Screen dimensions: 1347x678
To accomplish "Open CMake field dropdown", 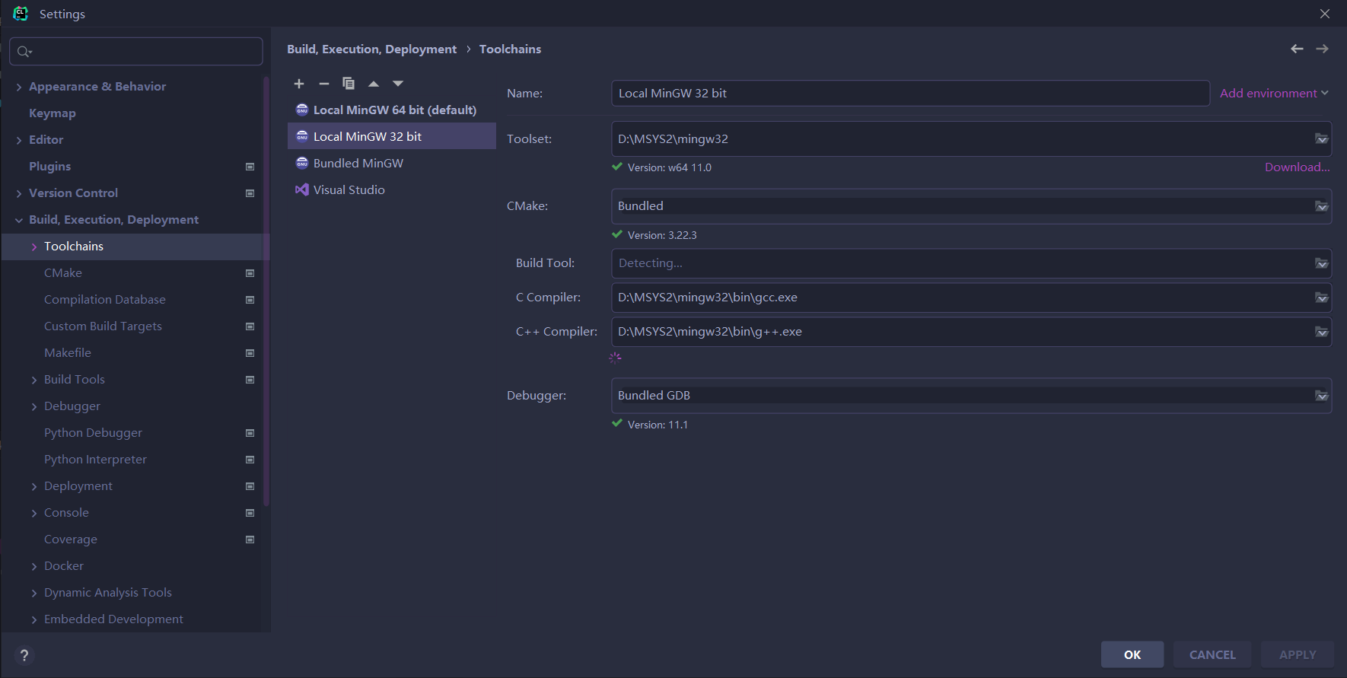I will tap(1321, 206).
